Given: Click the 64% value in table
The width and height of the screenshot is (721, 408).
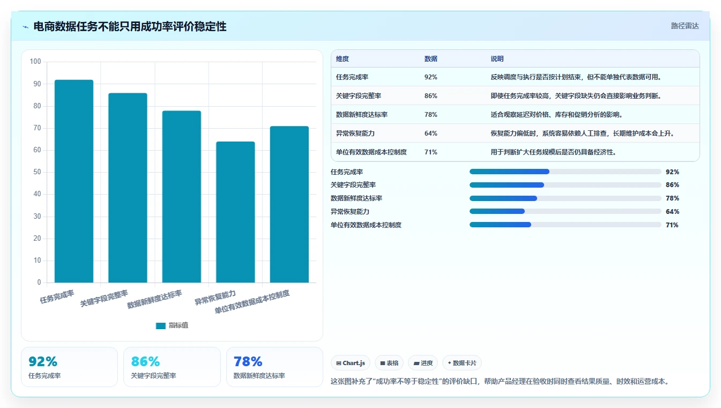Looking at the screenshot, I should point(431,133).
